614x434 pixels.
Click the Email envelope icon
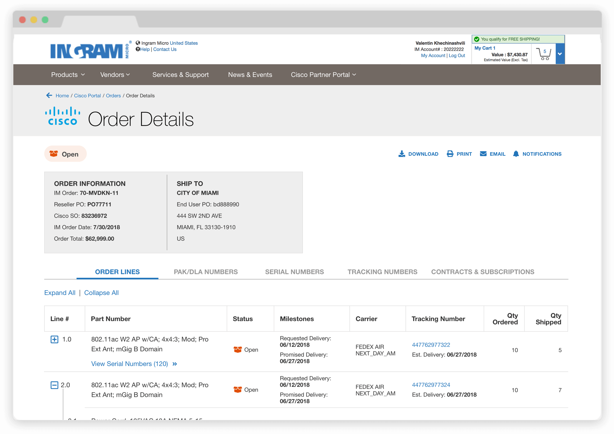coord(483,154)
